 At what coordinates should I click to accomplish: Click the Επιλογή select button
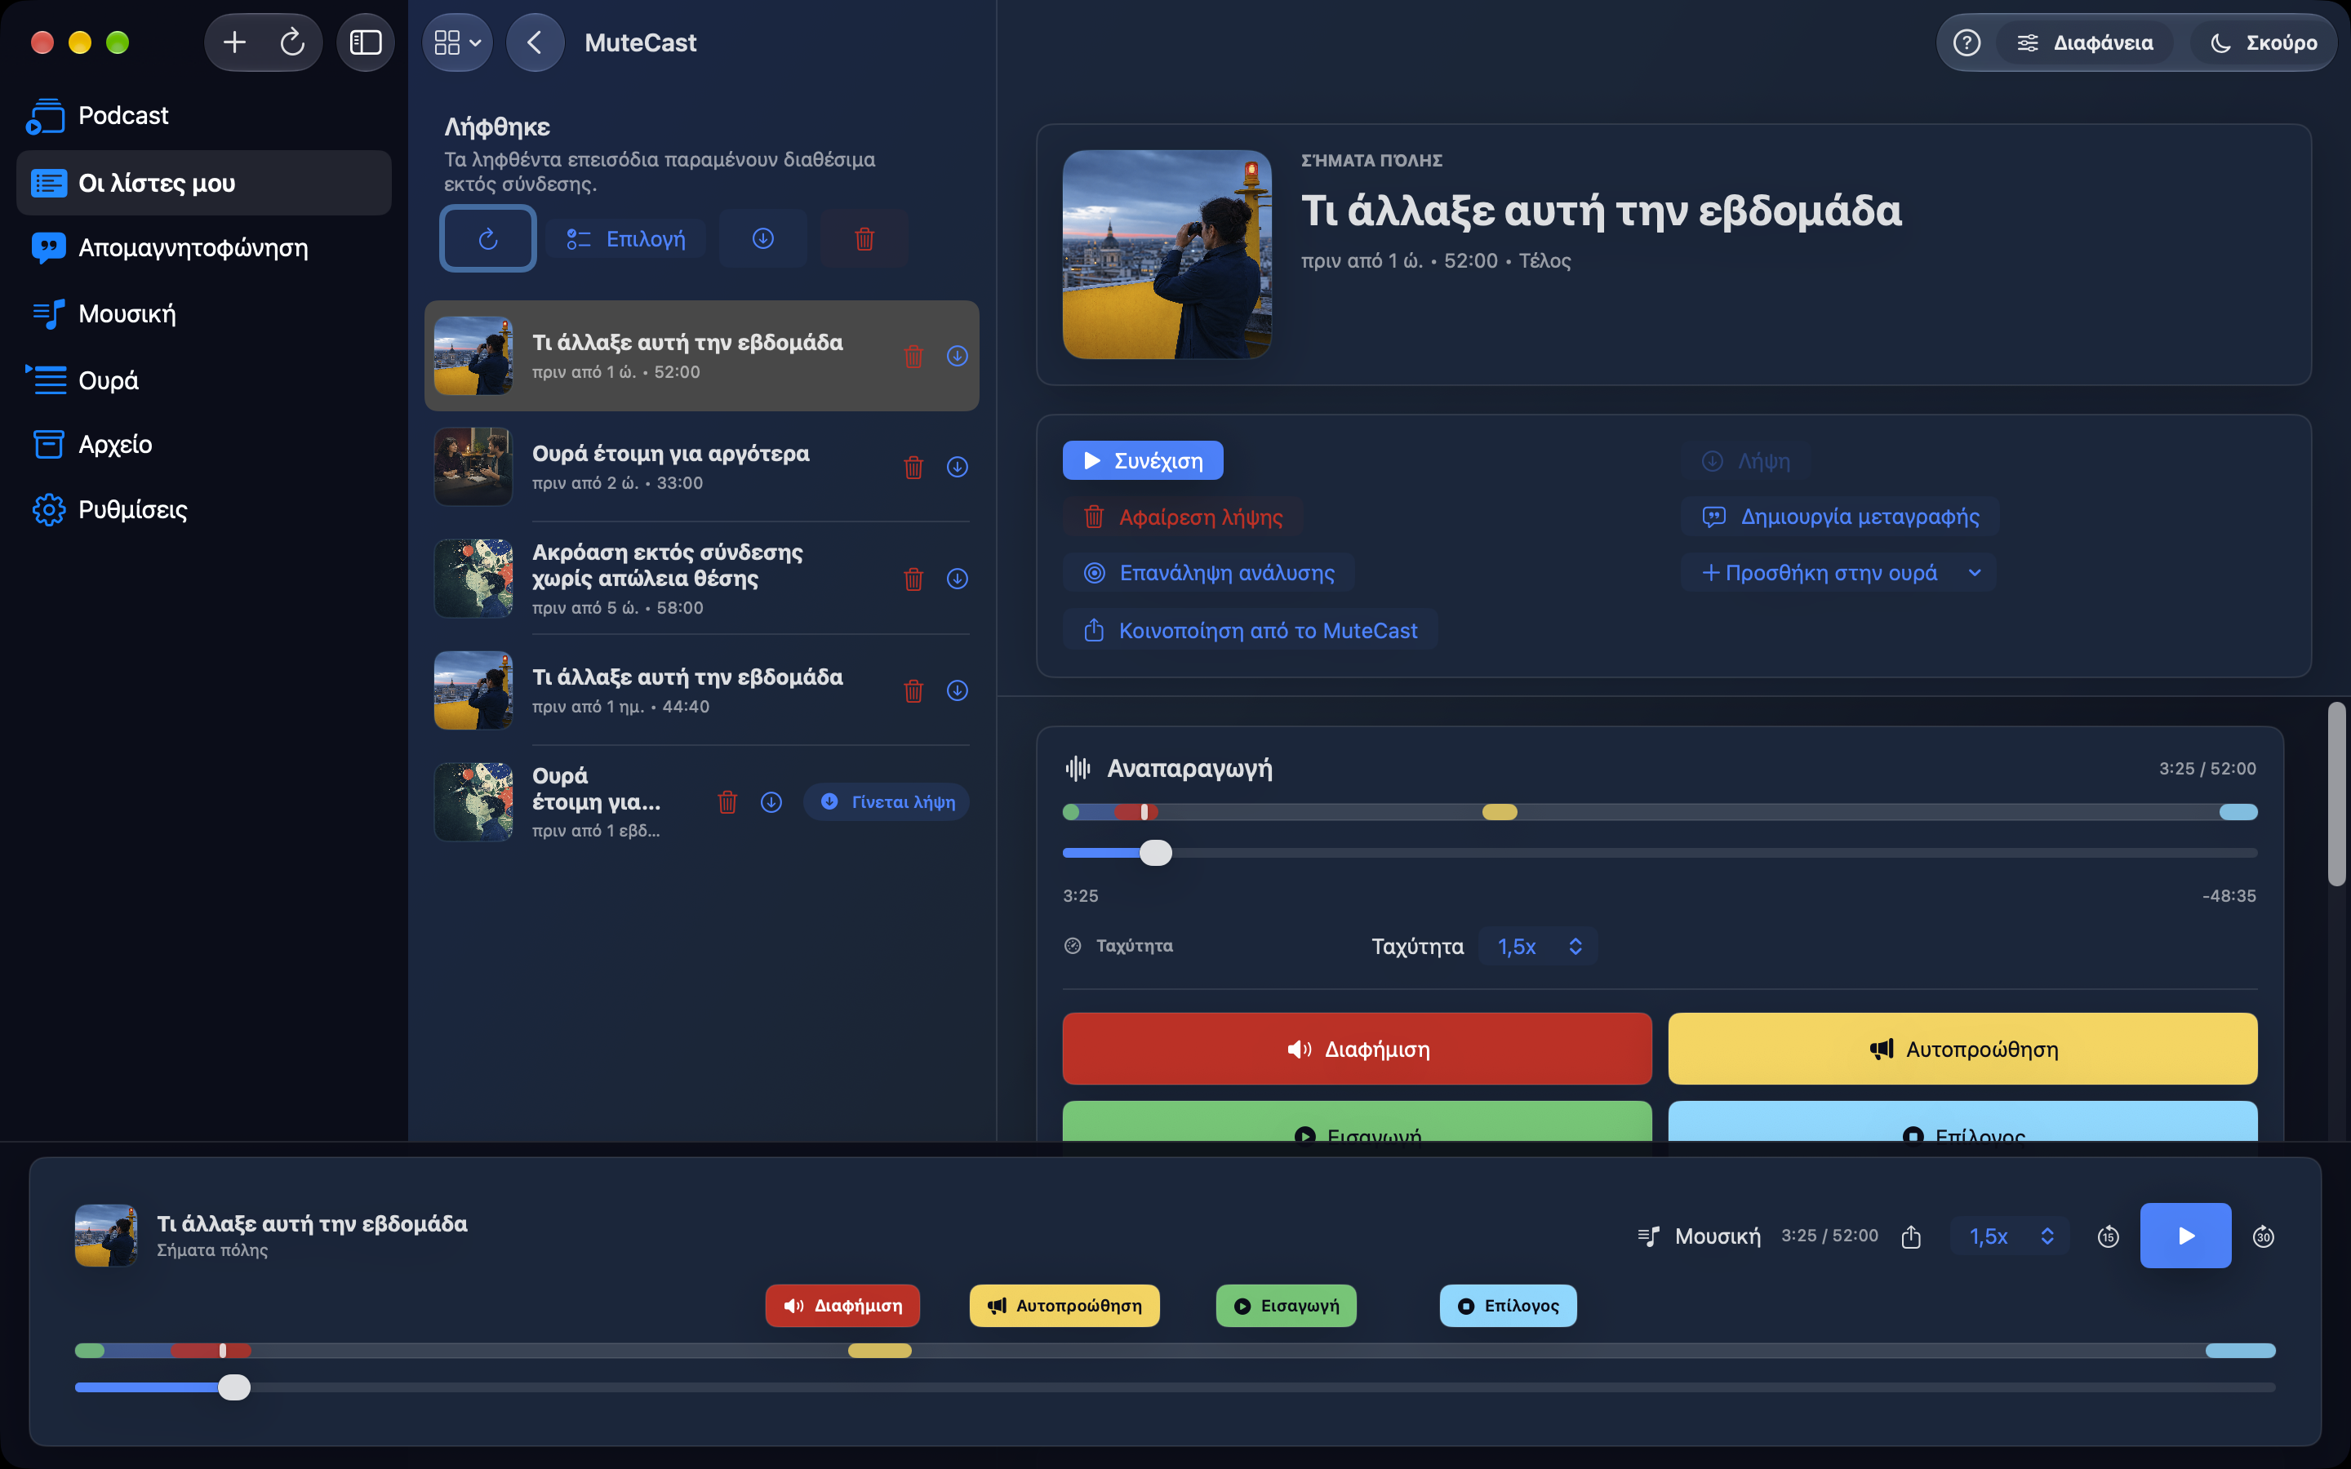click(x=625, y=239)
